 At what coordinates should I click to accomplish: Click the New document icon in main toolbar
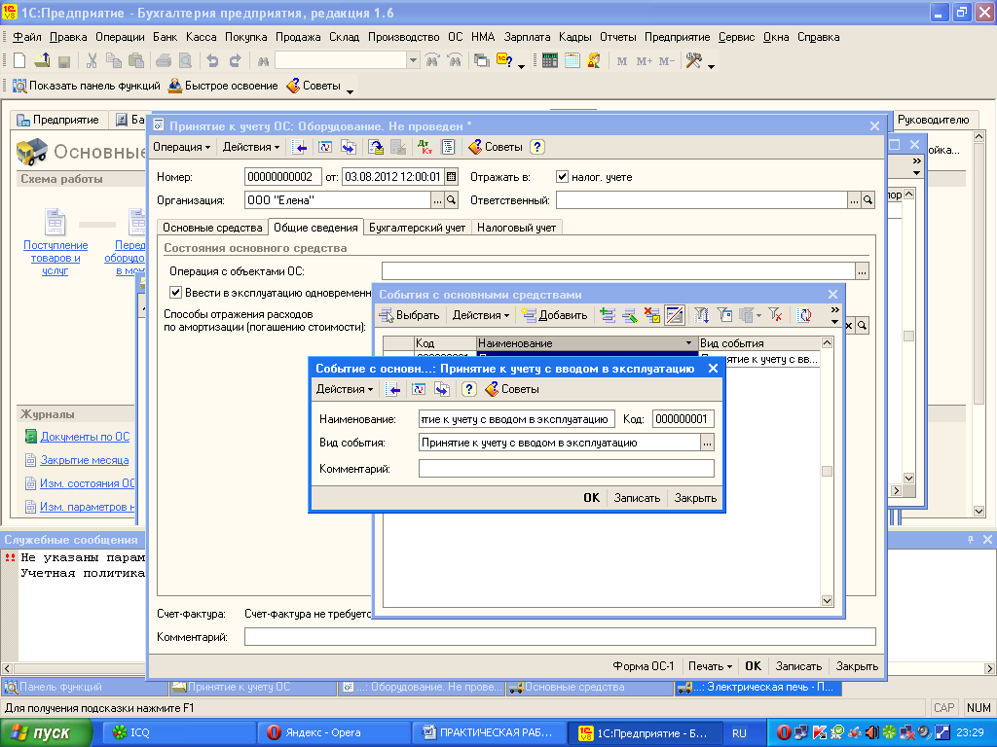(x=19, y=61)
